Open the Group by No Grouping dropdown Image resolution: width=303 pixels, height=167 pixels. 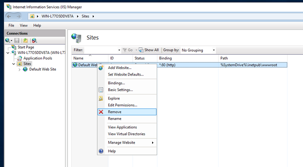coord(198,50)
